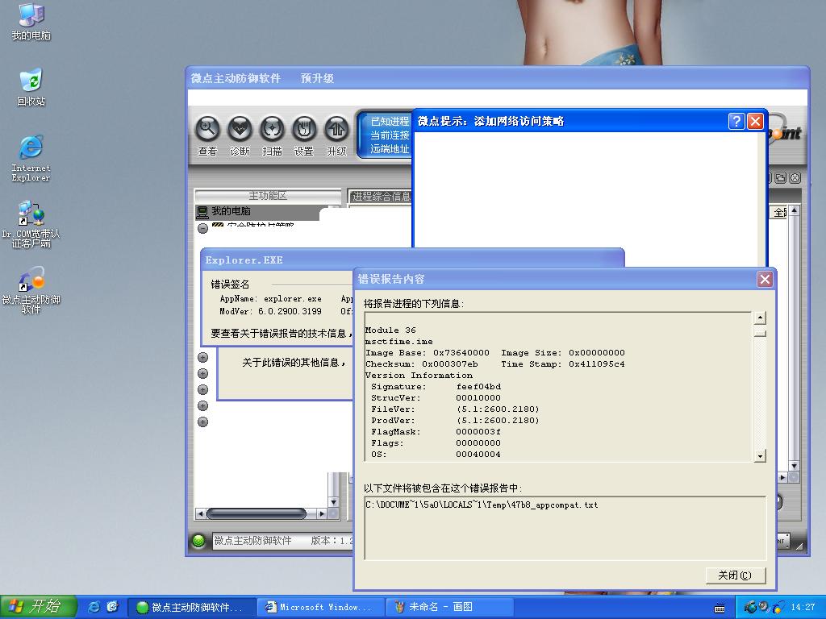Click scroll-down arrow in report details

point(760,456)
